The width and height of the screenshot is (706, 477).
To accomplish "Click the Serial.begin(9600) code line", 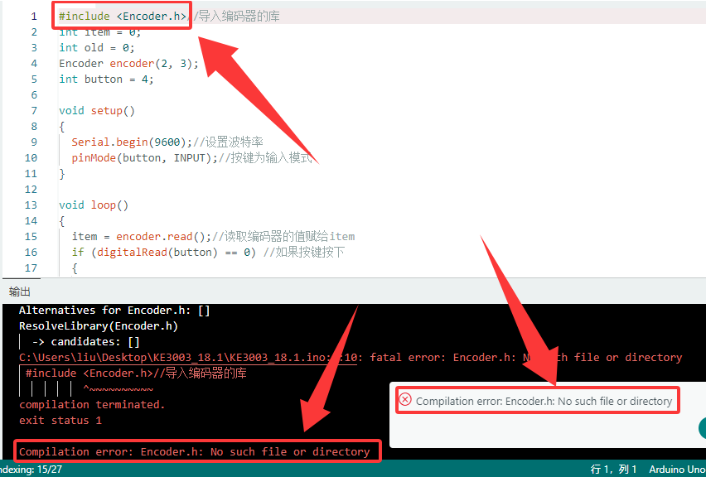I will 167,142.
